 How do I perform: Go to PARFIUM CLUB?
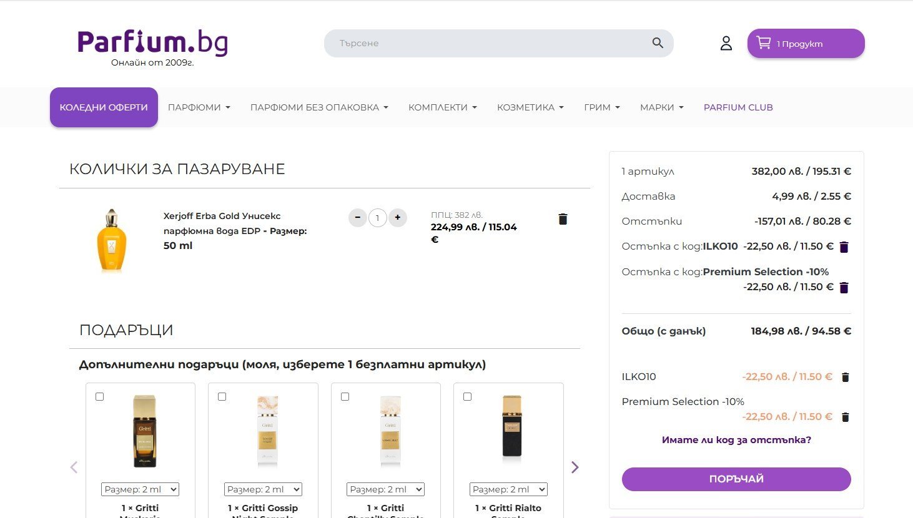(738, 107)
